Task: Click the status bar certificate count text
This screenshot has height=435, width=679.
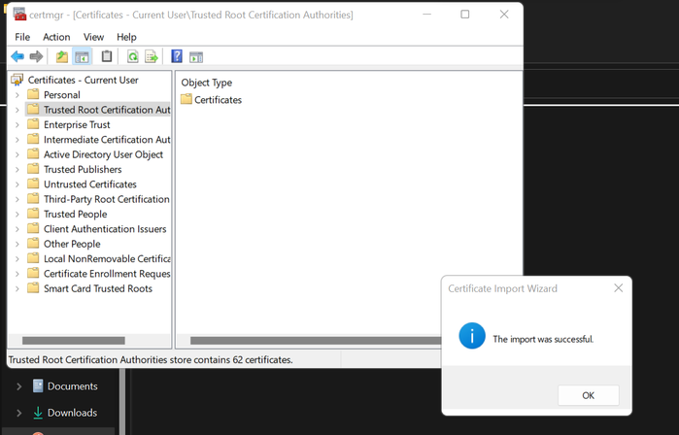Action: (x=151, y=359)
